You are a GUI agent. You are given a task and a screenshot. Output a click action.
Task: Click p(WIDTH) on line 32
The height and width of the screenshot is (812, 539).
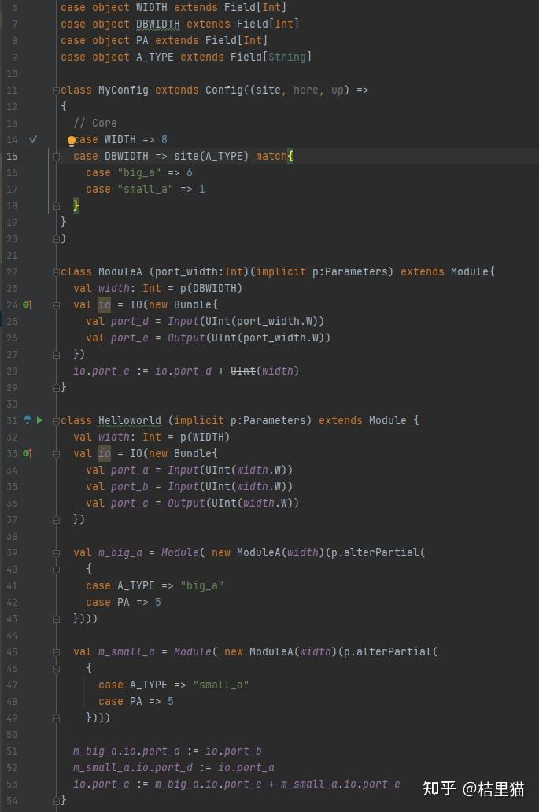pos(205,437)
